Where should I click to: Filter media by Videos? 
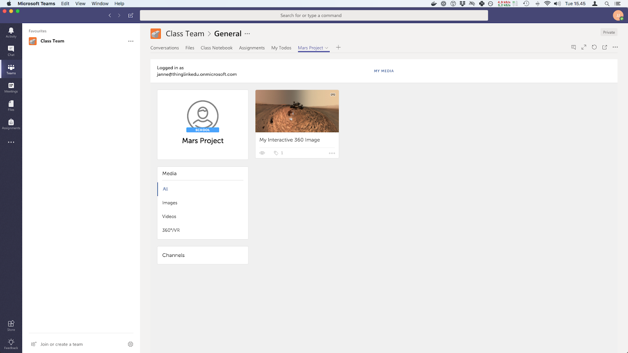click(169, 217)
